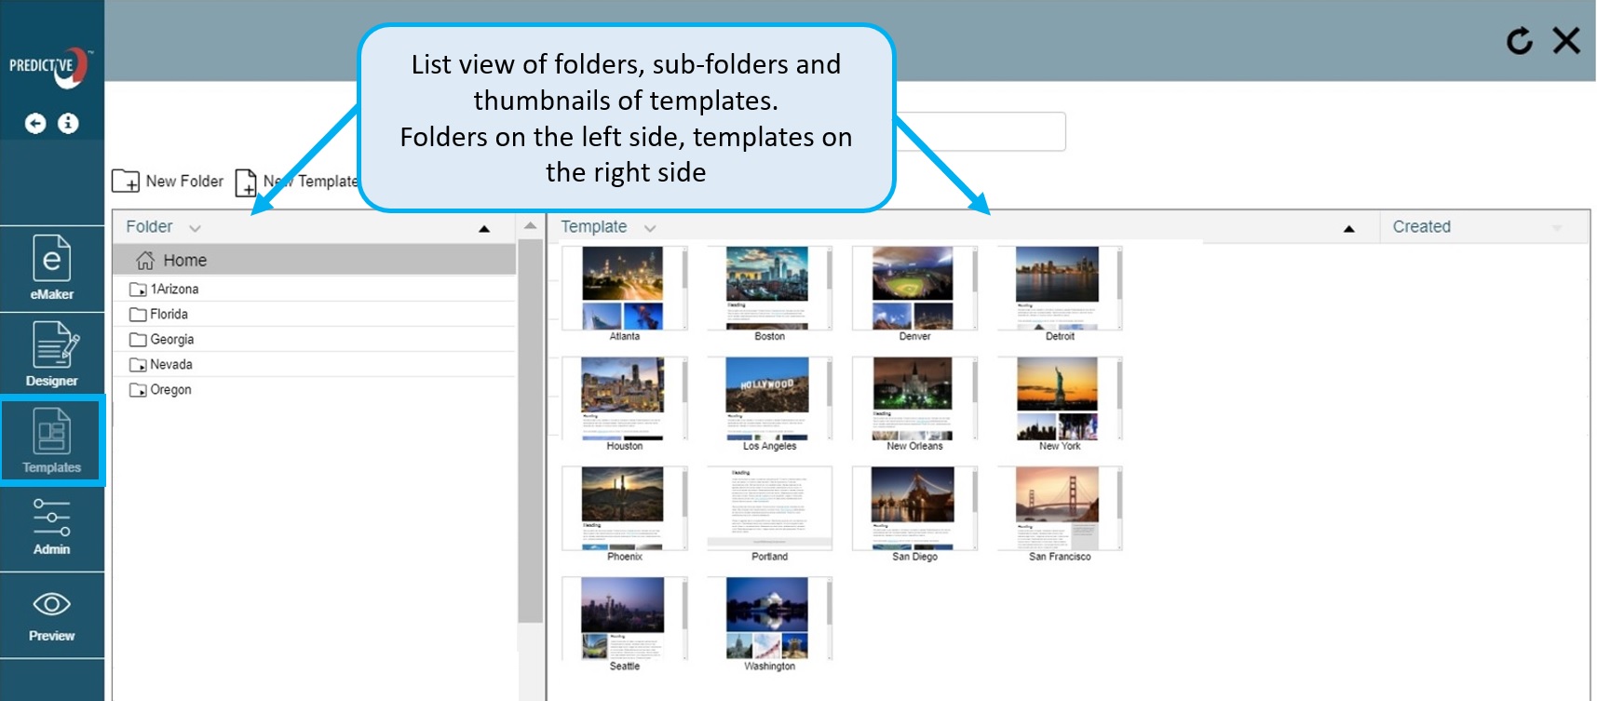Expand the Template column dropdown chevron
This screenshot has height=701, width=1597.
(x=650, y=228)
